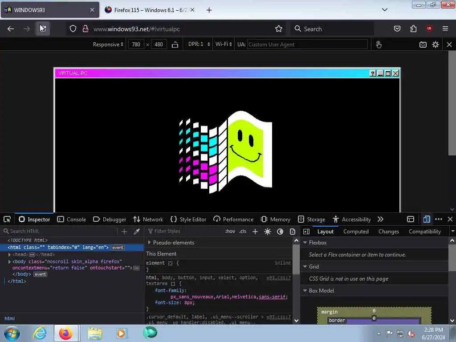
Task: Toggle :hov pseudo-class panel
Action: 230,232
